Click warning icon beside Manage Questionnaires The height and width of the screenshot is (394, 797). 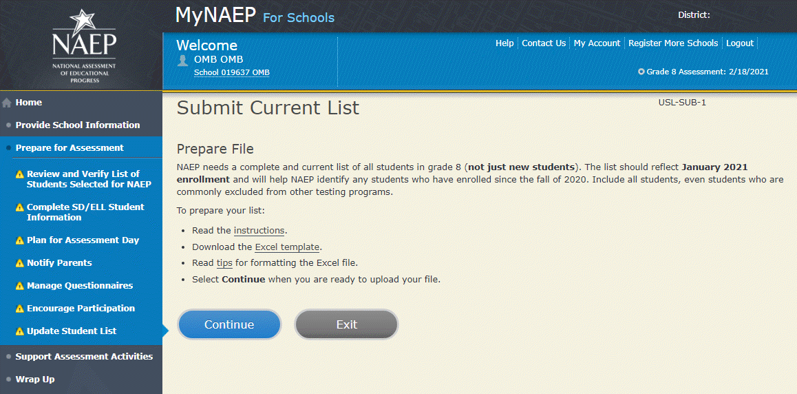pos(20,286)
